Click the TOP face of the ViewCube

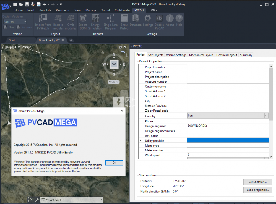[x=114, y=64]
